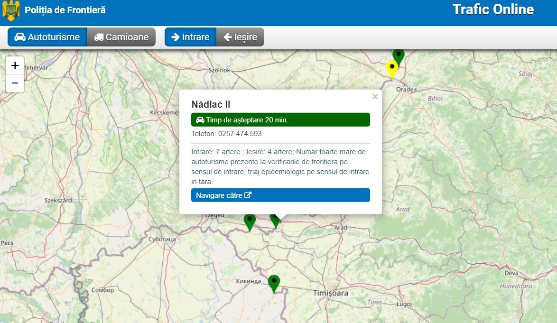557x323 pixels.
Task: Click the Border Police coat of arms logo
Action: [11, 10]
